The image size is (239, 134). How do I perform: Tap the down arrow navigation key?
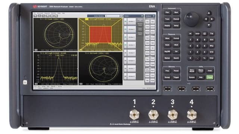[x=209, y=25]
